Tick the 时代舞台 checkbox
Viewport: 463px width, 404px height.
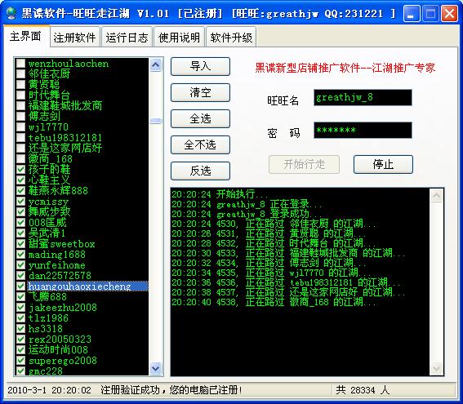(20, 95)
